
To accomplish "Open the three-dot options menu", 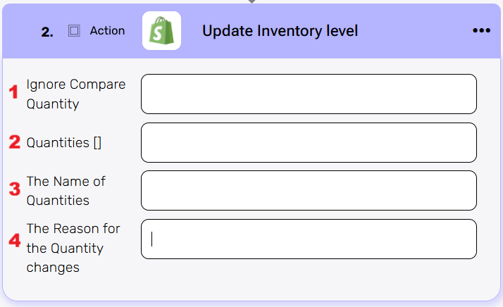I will [481, 31].
